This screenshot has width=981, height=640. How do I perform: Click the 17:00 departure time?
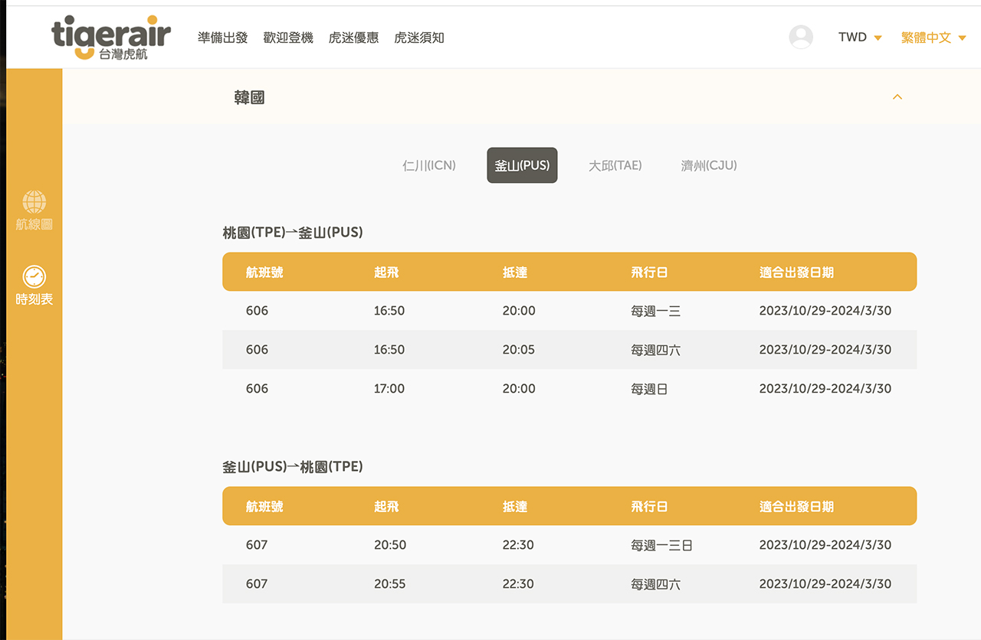(389, 388)
